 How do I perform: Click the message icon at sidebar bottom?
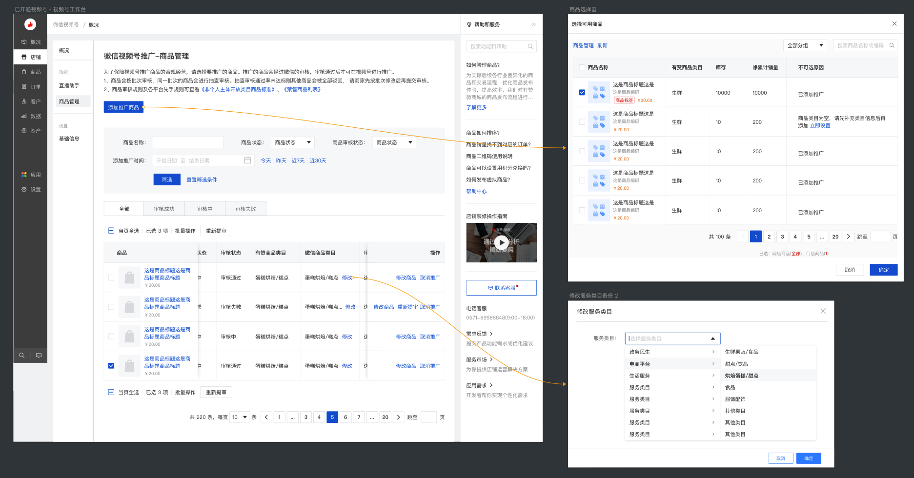(39, 356)
